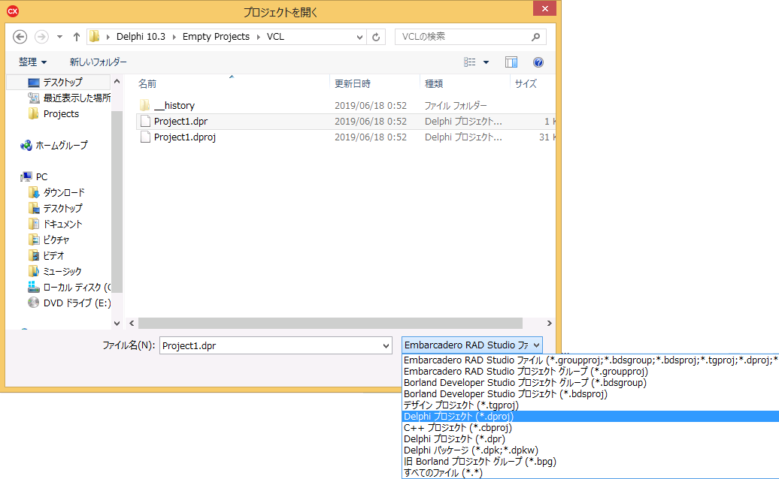The width and height of the screenshot is (779, 479).
Task: Choose すべてのファイル (*.*) from the list
Action: 444,472
